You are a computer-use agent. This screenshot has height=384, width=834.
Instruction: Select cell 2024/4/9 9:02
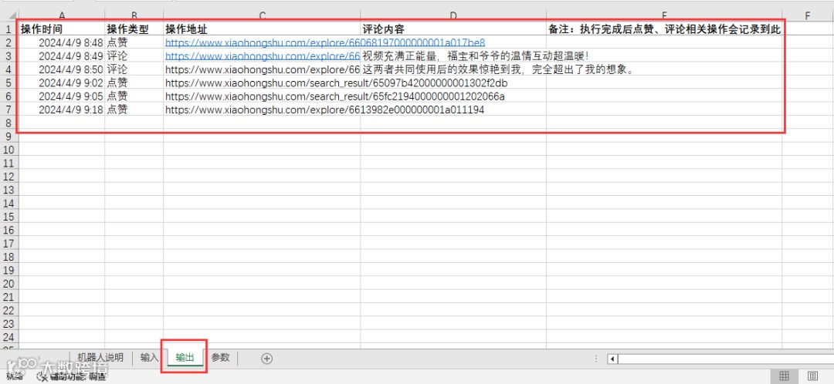coord(62,83)
